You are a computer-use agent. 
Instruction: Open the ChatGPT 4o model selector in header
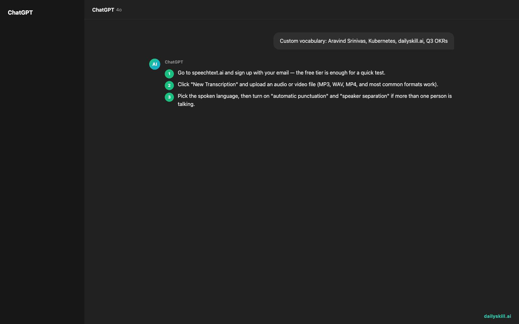(x=107, y=10)
